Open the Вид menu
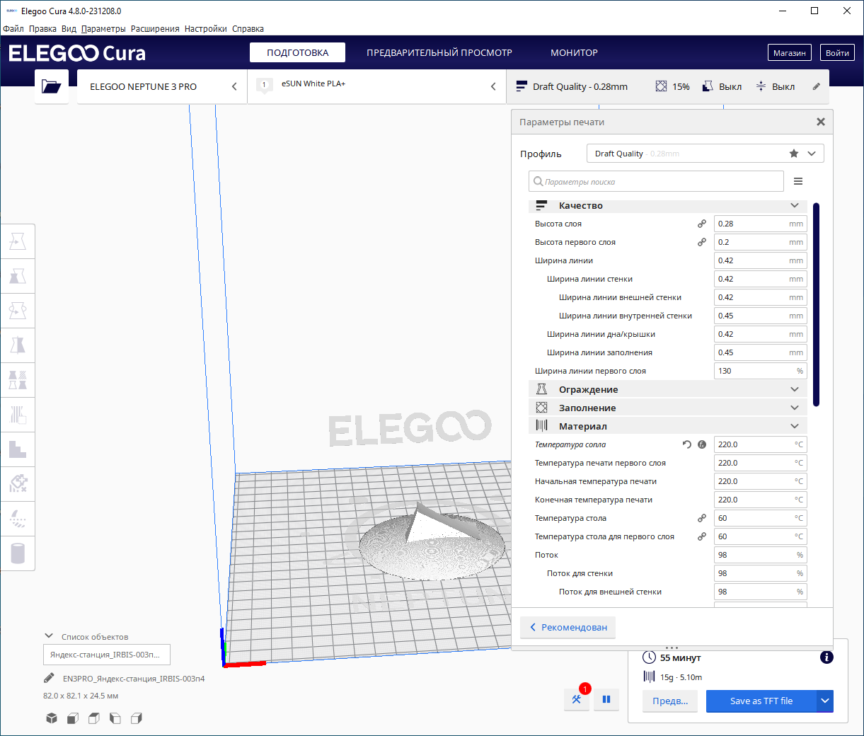Viewport: 864px width, 736px height. tap(69, 29)
